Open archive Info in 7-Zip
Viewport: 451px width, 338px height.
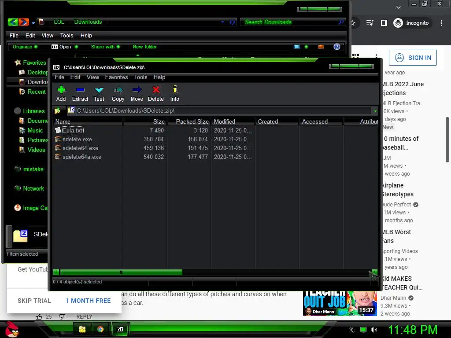pos(174,94)
